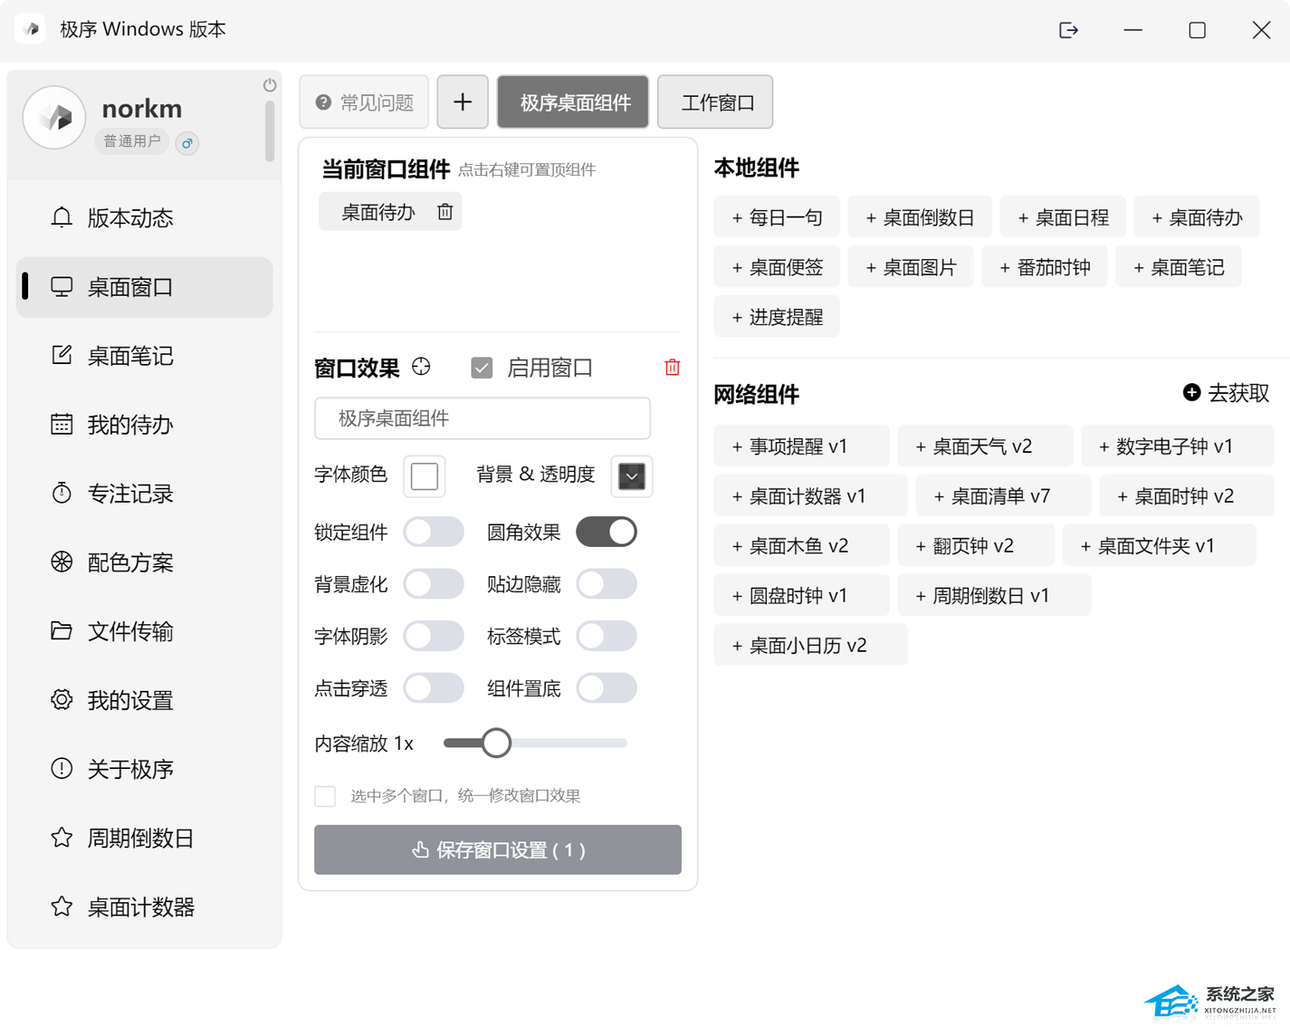Add the 每日一句 local widget
Viewport: 1290px width, 1027px height.
coord(777,217)
